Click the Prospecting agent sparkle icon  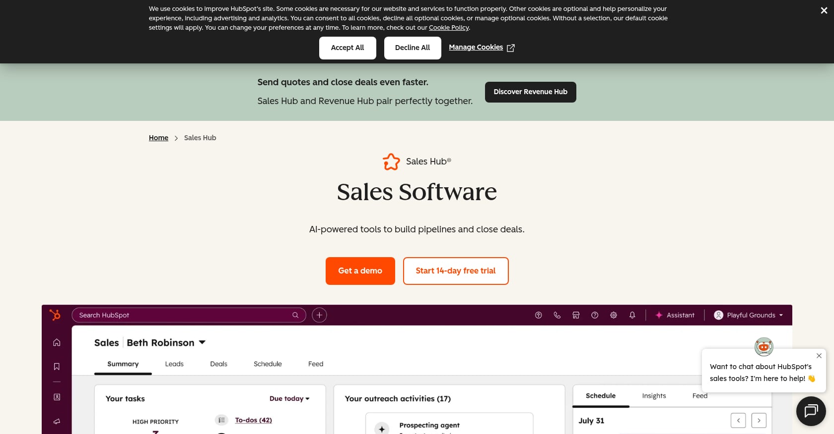381,429
